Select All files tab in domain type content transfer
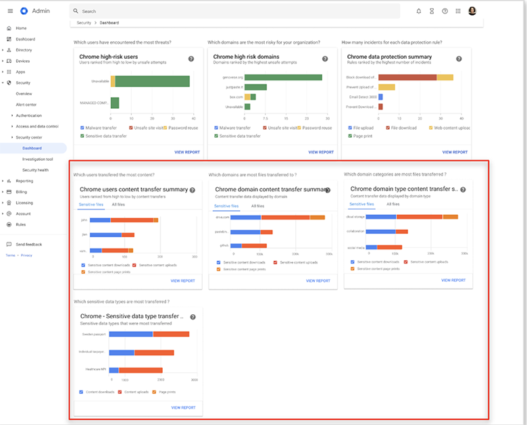 pyautogui.click(x=393, y=204)
